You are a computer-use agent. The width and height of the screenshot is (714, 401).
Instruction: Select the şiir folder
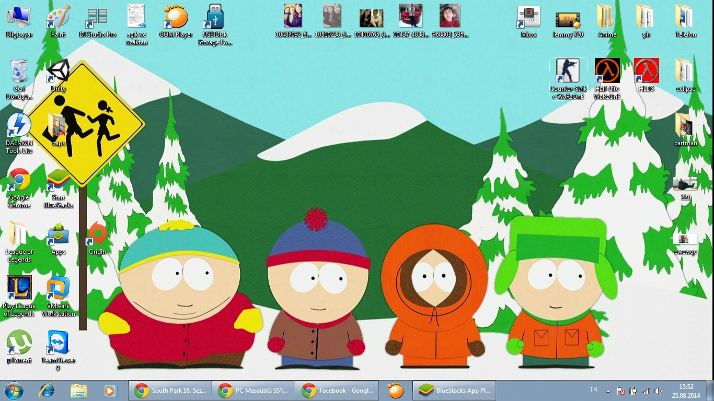tap(646, 21)
